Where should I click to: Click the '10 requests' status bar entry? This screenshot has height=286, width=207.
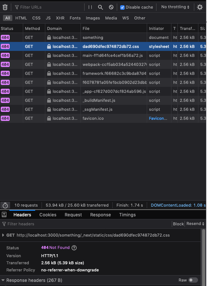[x=26, y=205]
